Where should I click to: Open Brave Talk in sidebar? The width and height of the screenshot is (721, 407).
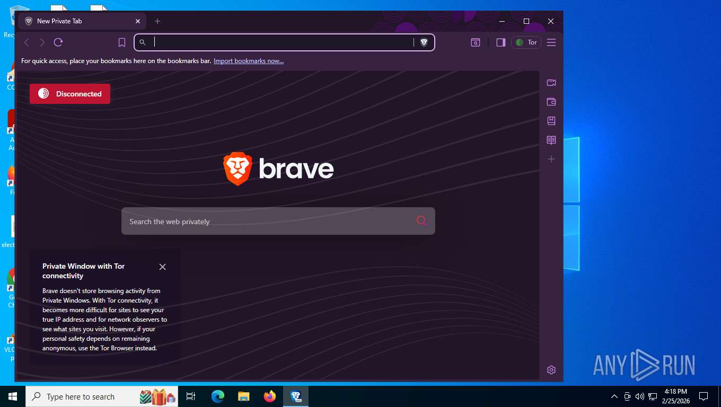click(551, 83)
